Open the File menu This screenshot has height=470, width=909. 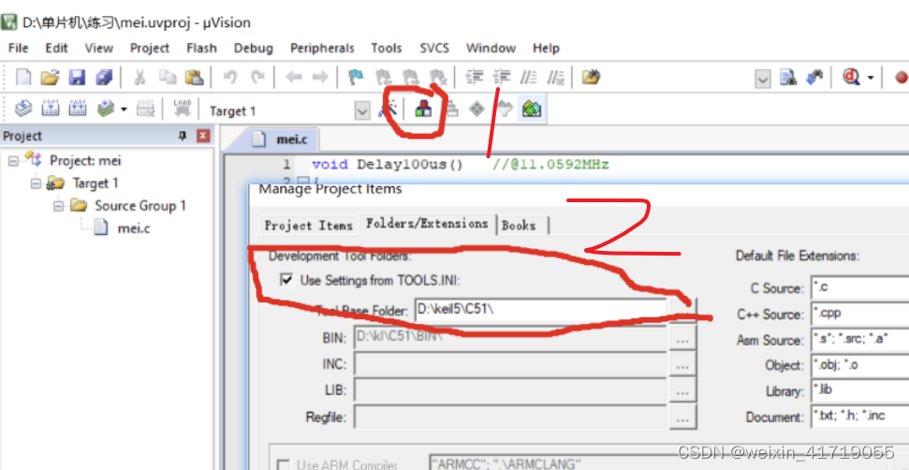coord(19,48)
